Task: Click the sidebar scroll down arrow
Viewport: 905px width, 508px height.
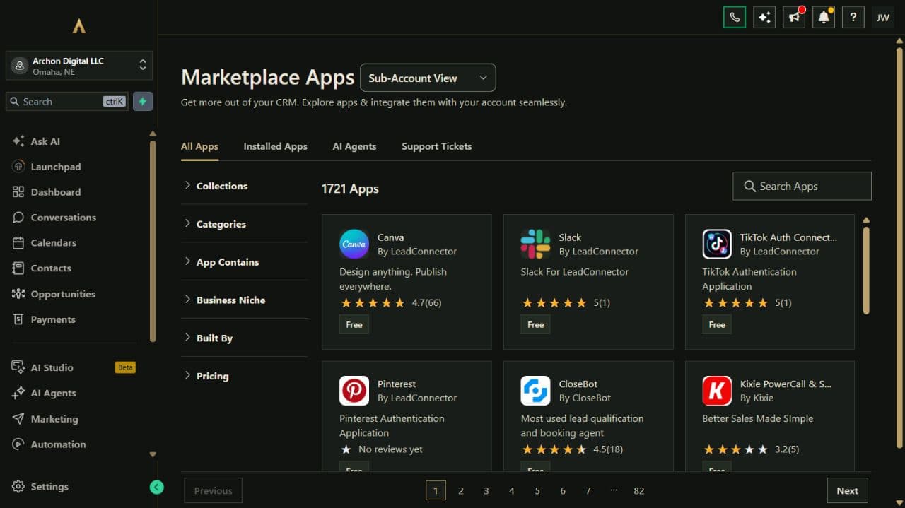Action: [153, 454]
